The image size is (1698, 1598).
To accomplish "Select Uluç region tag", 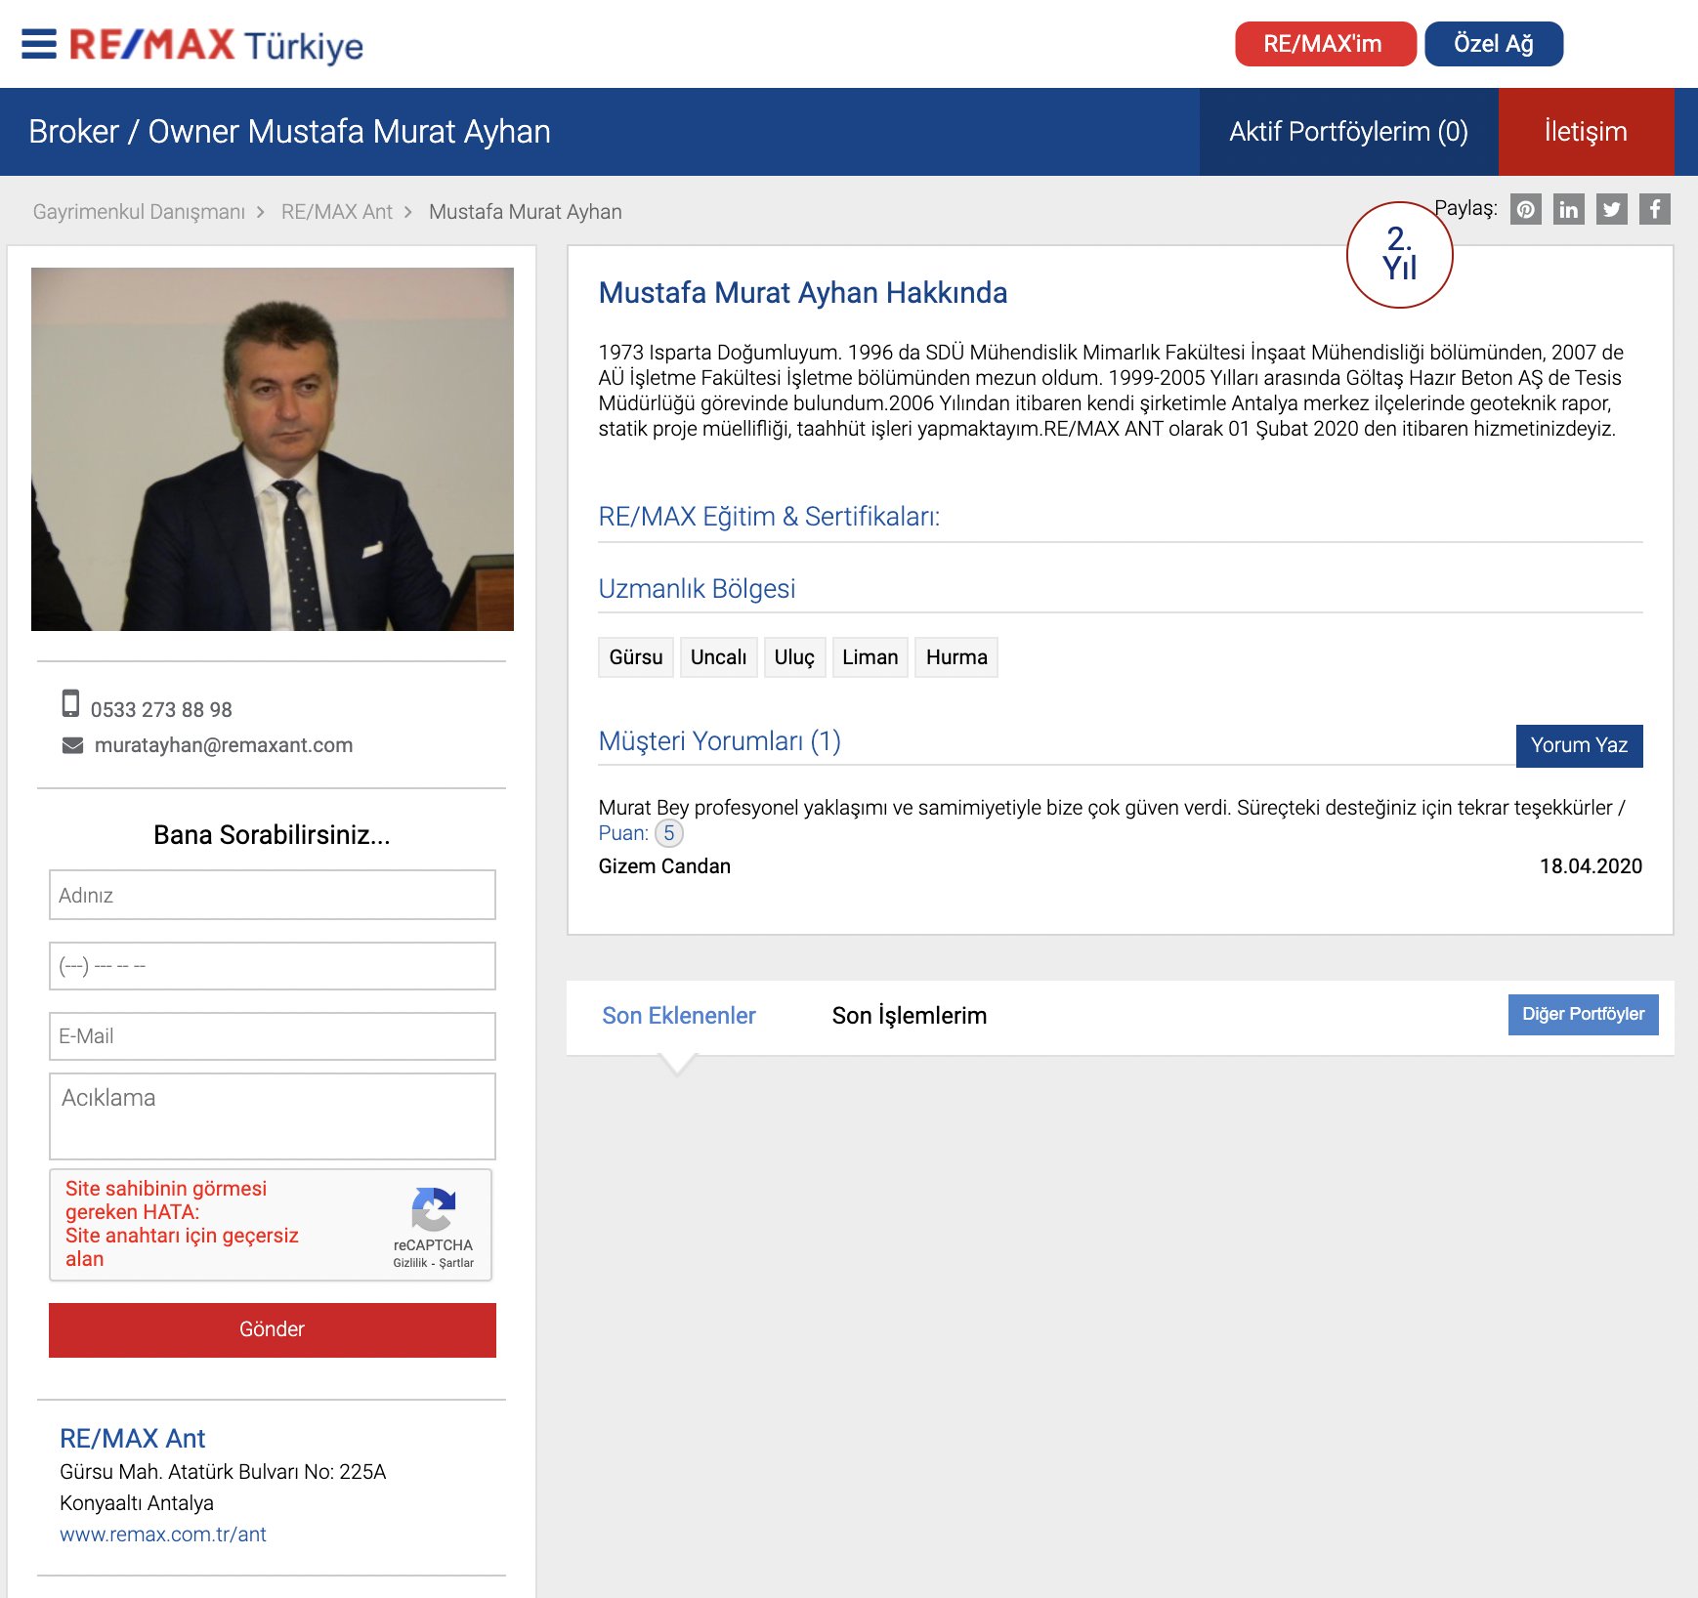I will 794,657.
